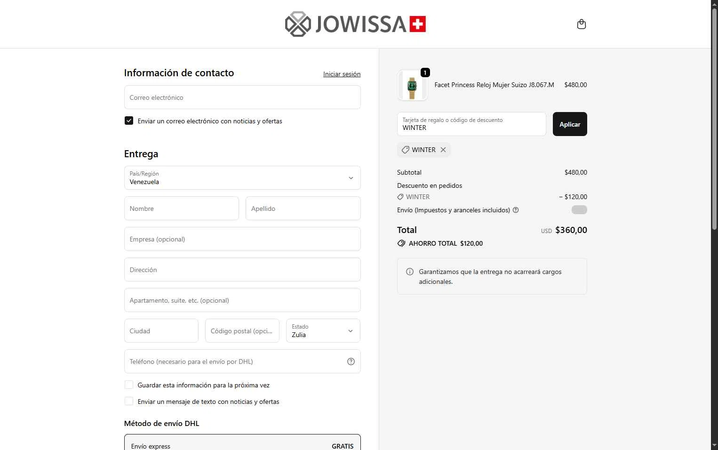Open the País/Región dropdown

(x=242, y=177)
